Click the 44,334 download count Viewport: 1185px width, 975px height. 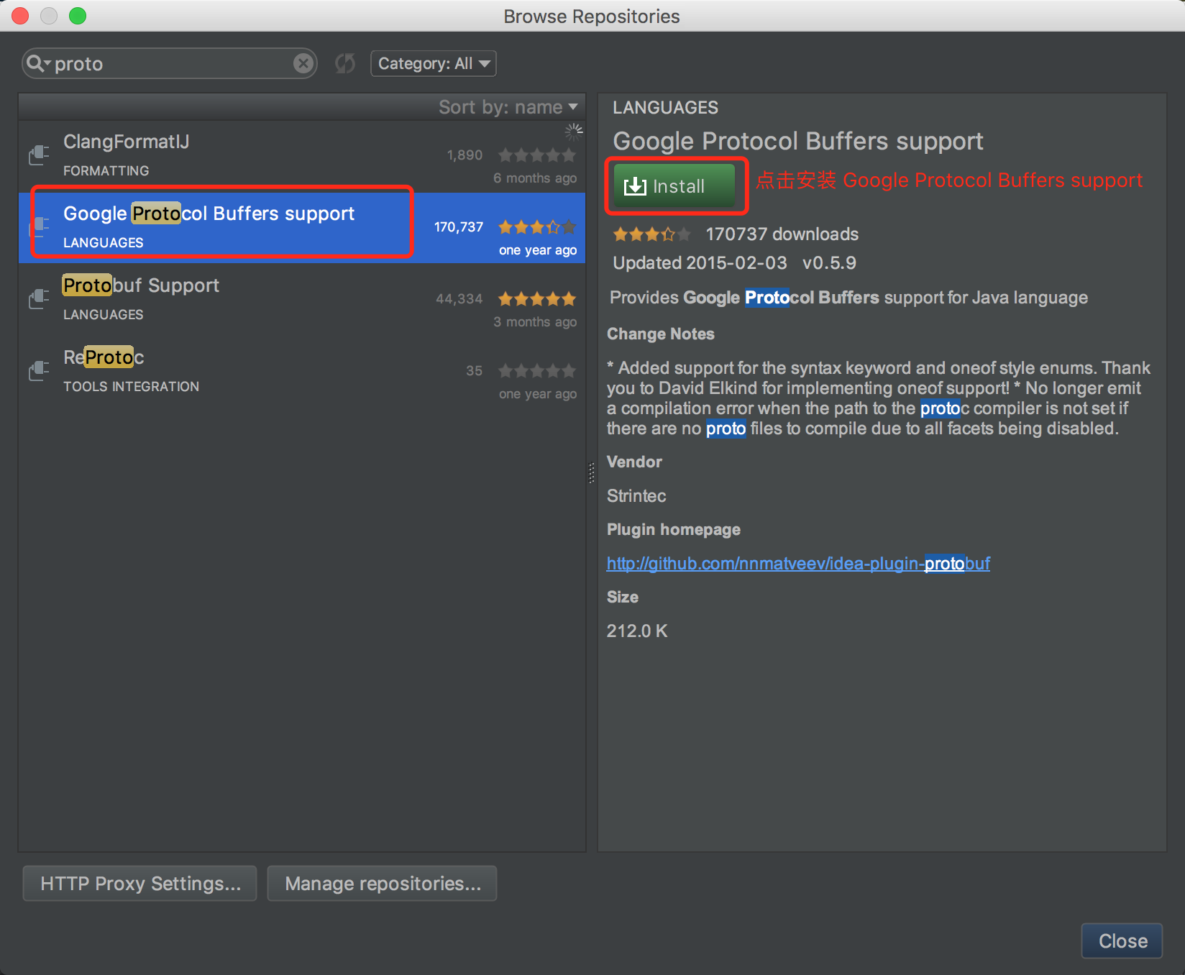pos(459,299)
